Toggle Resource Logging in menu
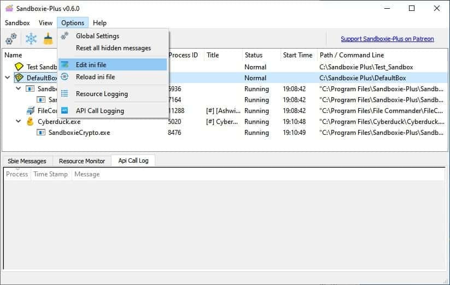450x285 pixels. (x=113, y=94)
